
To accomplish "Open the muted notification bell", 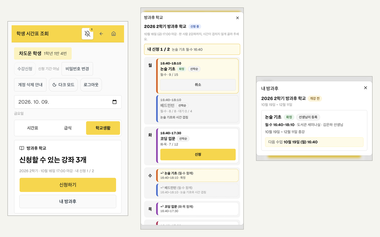I will coord(87,34).
